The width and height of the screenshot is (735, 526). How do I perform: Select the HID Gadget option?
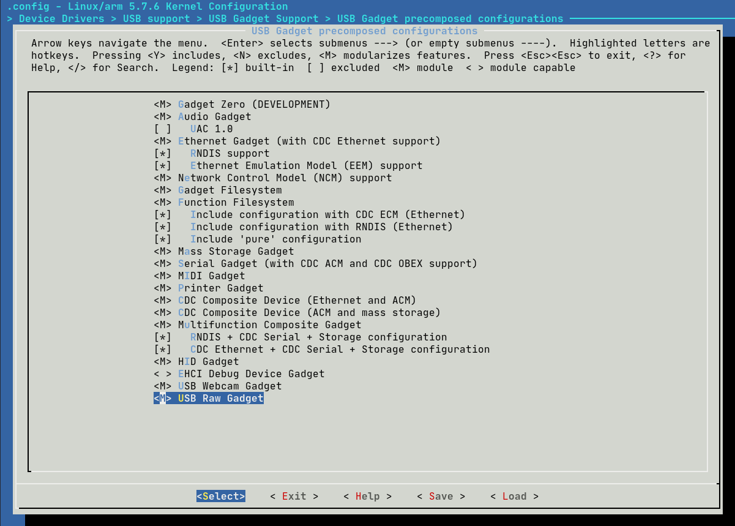tap(208, 361)
